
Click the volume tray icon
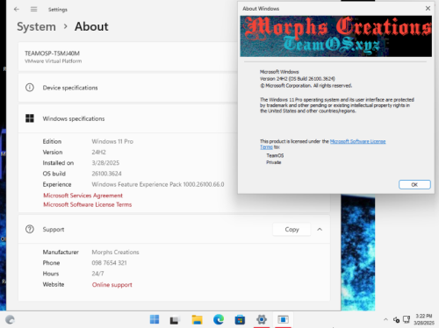tap(396, 319)
